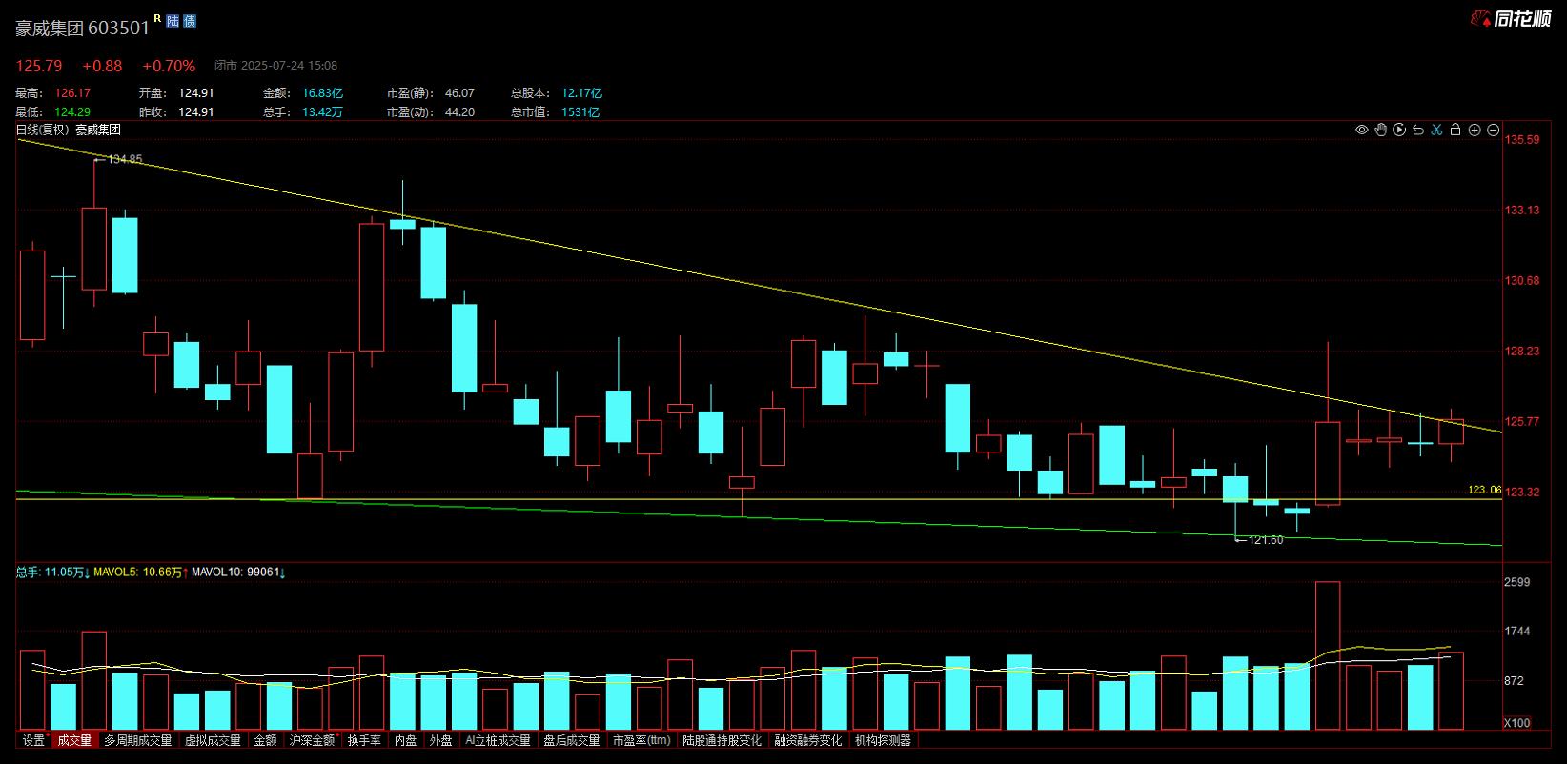This screenshot has height=764, width=1567.
Task: Click the 总手: 11.05万 volume label
Action: pyautogui.click(x=50, y=573)
